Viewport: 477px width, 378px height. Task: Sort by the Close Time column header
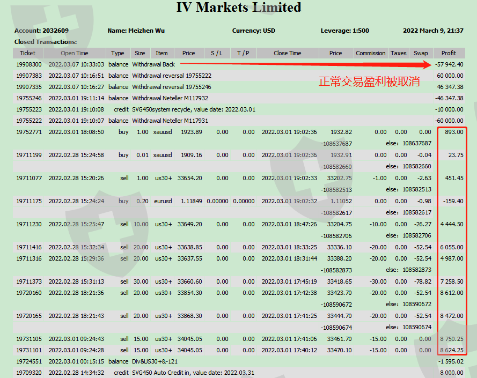288,53
